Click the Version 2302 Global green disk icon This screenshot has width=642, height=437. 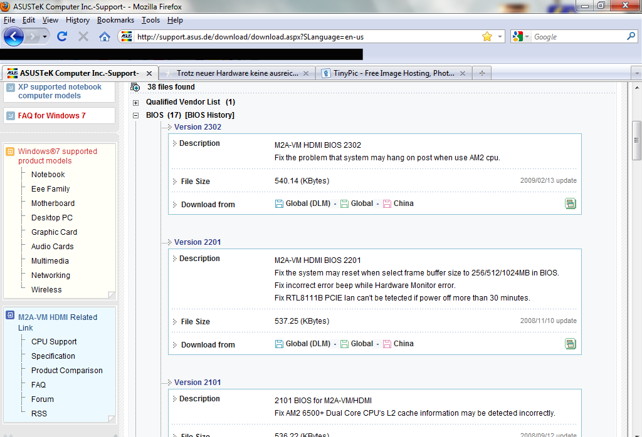[344, 203]
